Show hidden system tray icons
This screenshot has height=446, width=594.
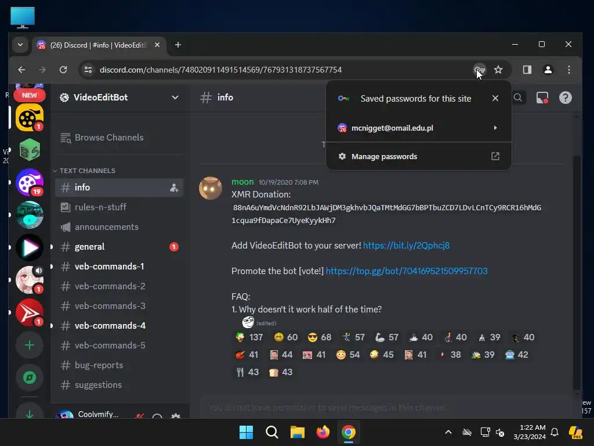(448, 432)
